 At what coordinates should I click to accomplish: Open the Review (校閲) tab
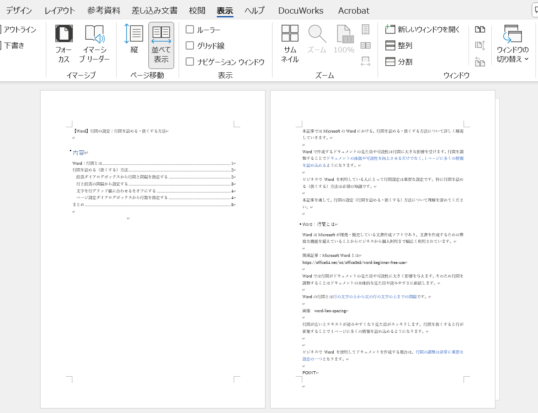tap(197, 10)
